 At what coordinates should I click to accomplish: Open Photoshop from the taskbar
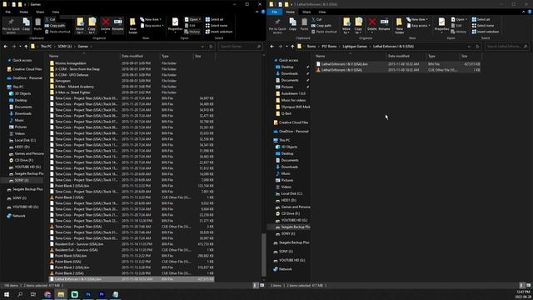[x=88, y=294]
